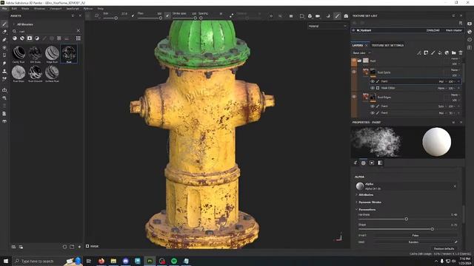
Task: Click the Restore defaults button
Action: 444,248
